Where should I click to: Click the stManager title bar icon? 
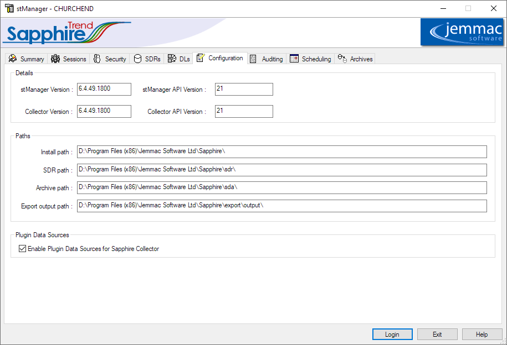point(9,8)
